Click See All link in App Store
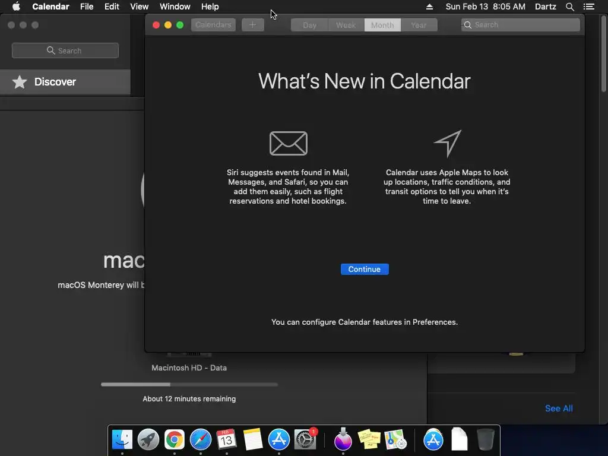 (x=559, y=408)
